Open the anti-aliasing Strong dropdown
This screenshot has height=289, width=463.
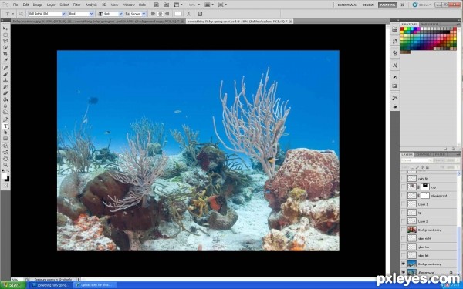[144, 14]
